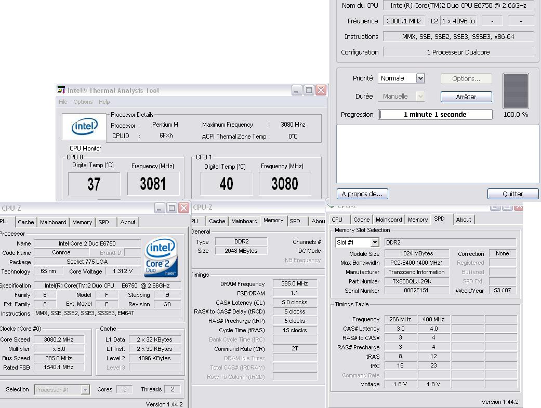
Task: Click the Progression bar showing 1 minute 1 seconde
Action: [x=435, y=115]
